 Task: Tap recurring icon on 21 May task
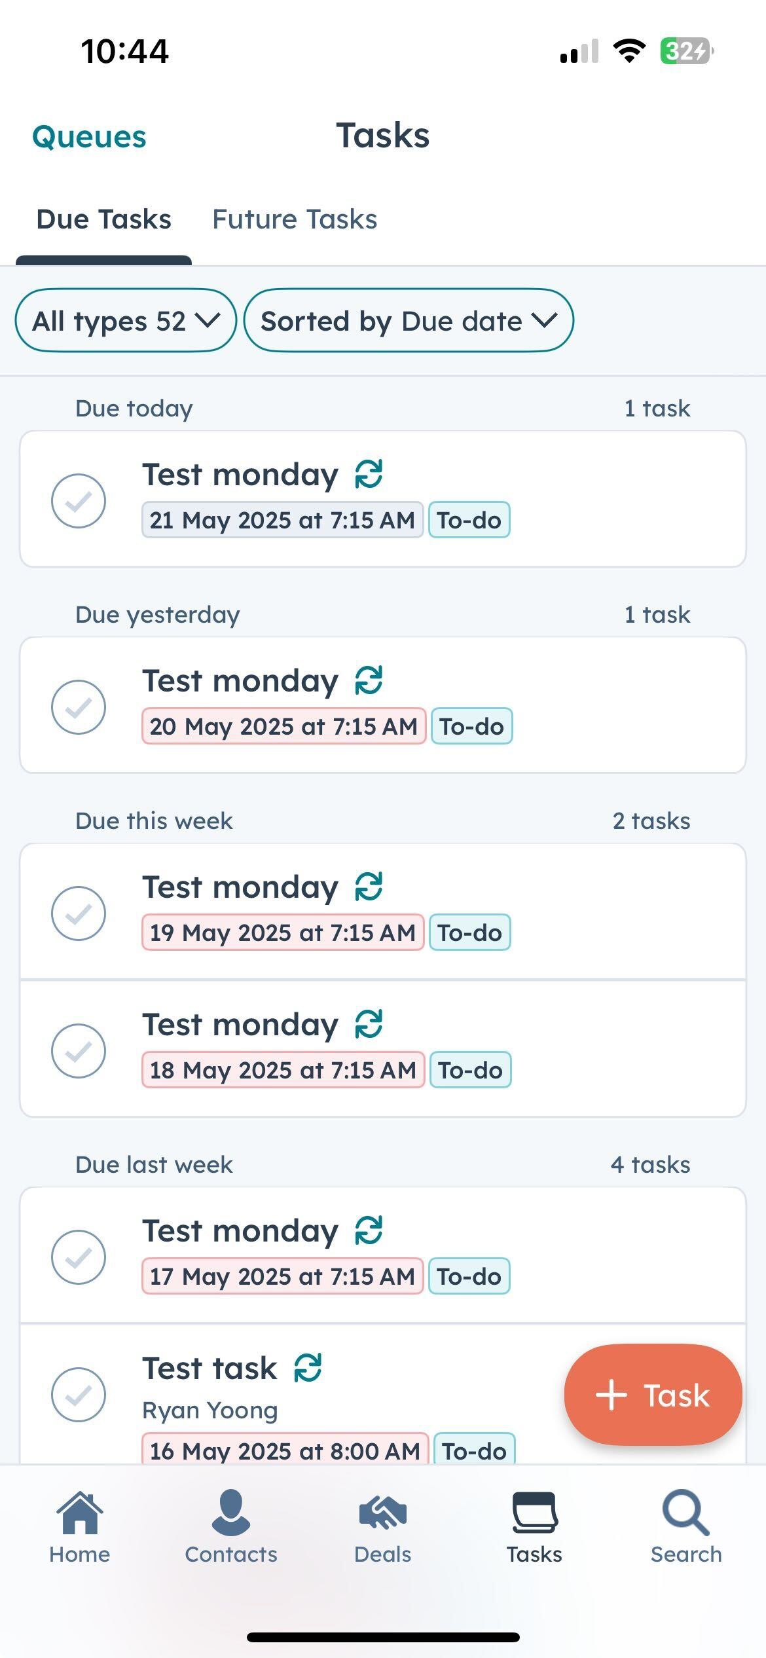pos(369,475)
